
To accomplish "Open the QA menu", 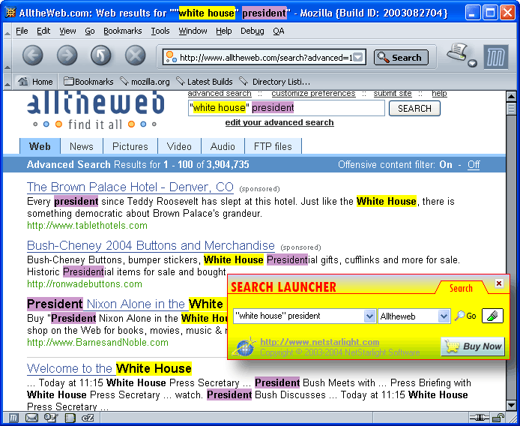I will point(279,31).
